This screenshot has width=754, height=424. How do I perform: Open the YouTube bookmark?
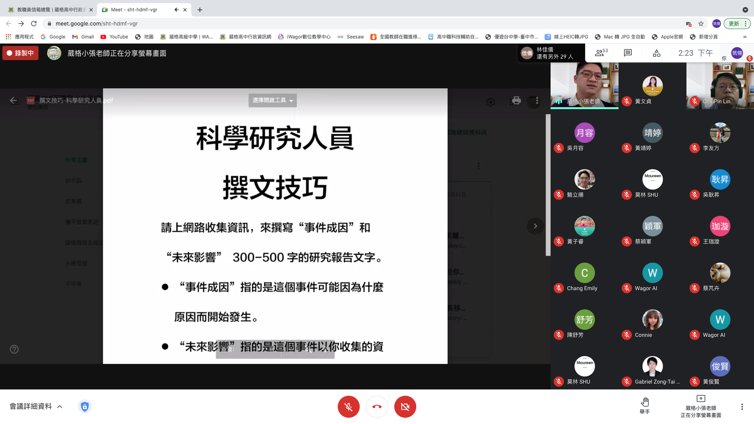click(114, 37)
